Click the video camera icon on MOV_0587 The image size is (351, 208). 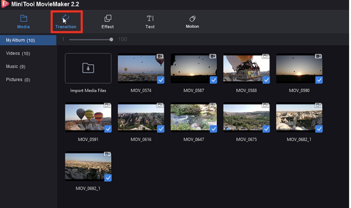213,56
